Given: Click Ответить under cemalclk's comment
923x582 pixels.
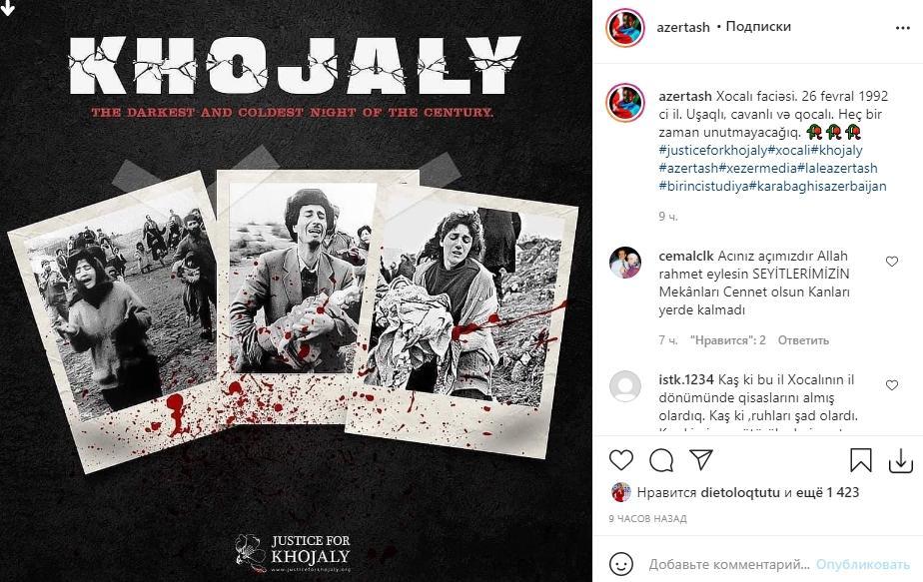Looking at the screenshot, I should coord(803,340).
